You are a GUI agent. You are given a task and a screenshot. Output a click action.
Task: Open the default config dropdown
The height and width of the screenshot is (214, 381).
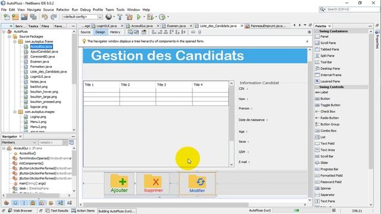(x=82, y=17)
